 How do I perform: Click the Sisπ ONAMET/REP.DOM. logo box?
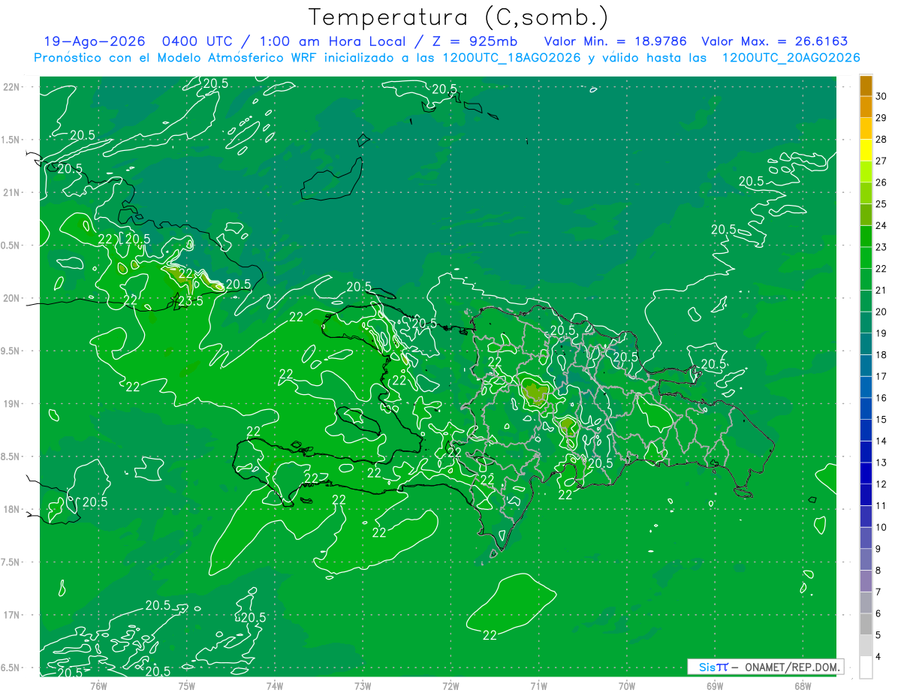tap(765, 667)
